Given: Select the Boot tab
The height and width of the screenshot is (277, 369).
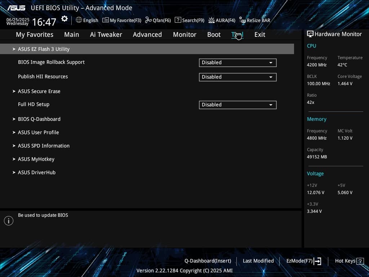Looking at the screenshot, I should click(214, 35).
